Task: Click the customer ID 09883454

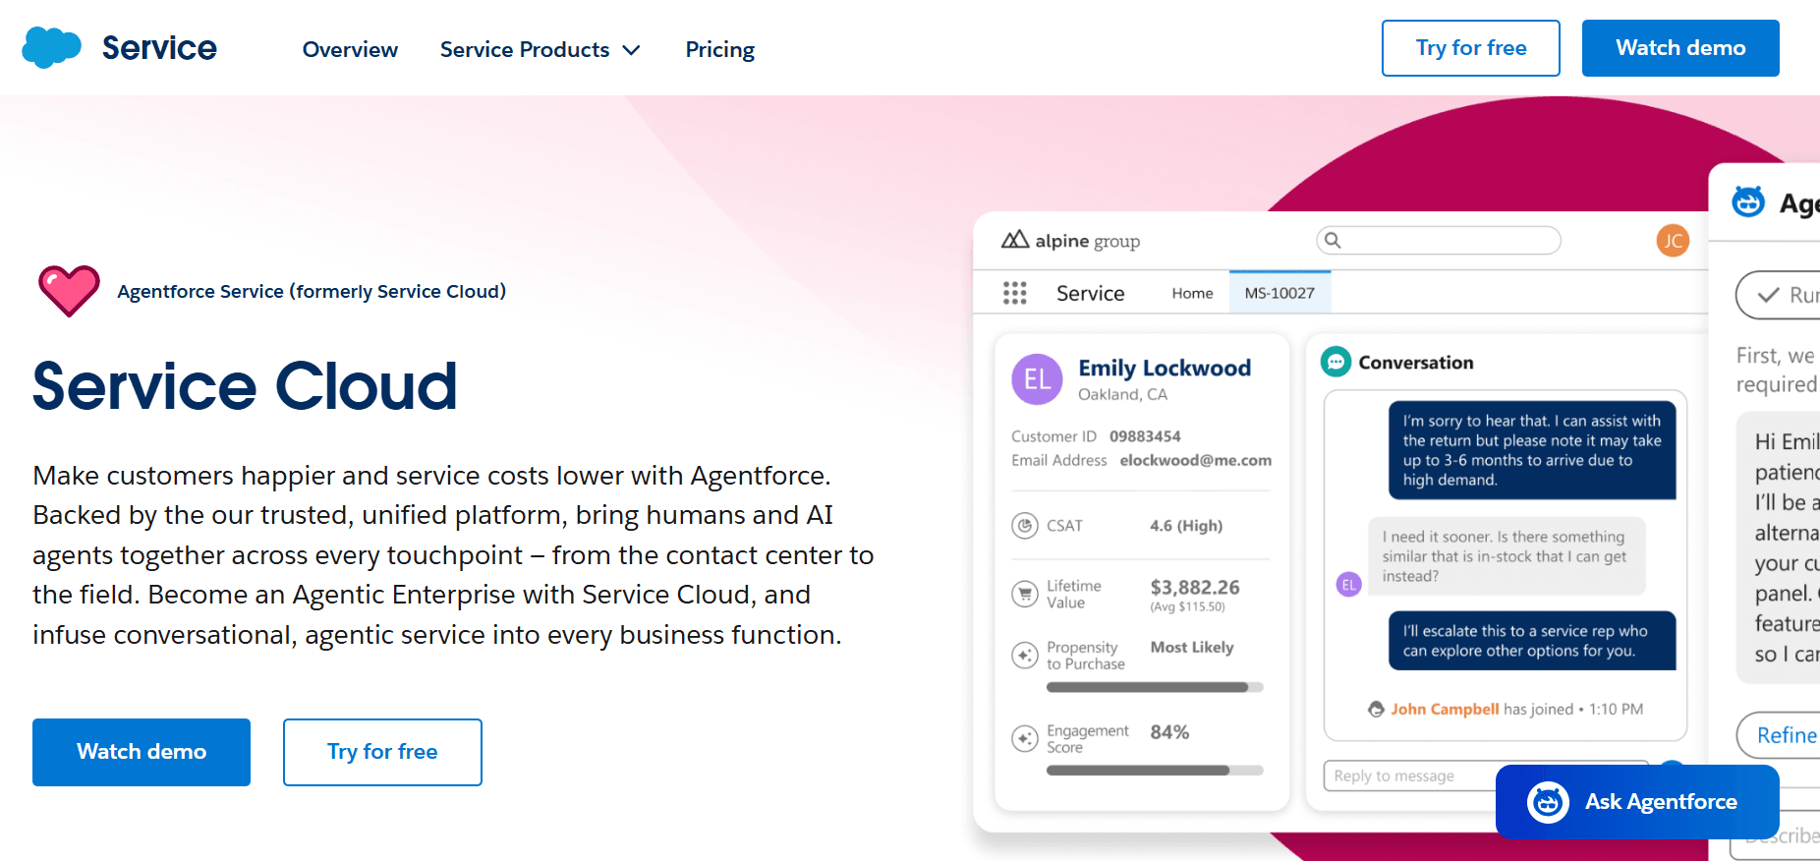Action: tap(1145, 436)
